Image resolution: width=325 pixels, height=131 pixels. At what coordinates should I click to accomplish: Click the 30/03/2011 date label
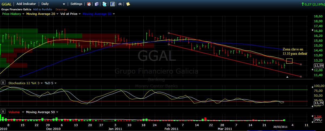click(x=280, y=127)
